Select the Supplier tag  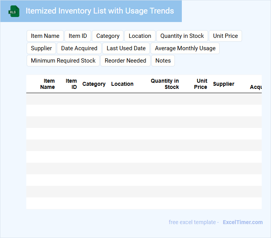point(41,48)
